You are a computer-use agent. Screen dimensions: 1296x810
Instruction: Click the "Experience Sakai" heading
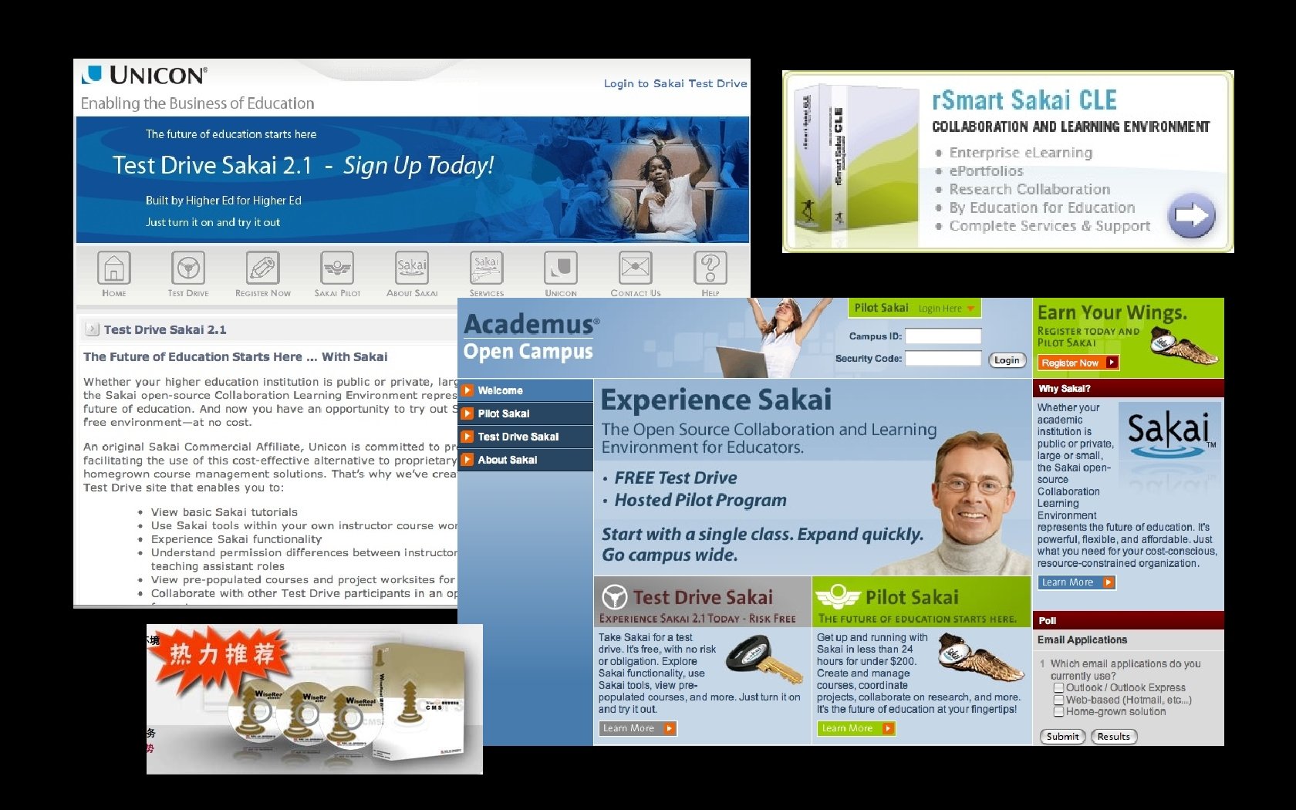[x=716, y=400]
